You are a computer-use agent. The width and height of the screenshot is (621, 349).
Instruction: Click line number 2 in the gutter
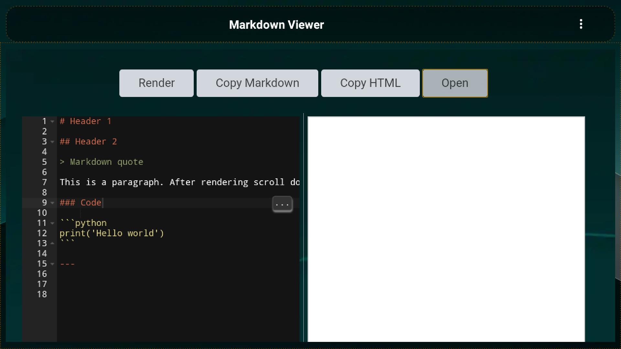(x=44, y=132)
